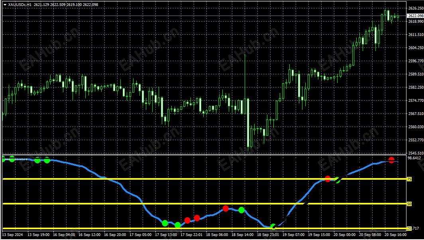Click price scale value 2567.510
Screen dimensions: 424x240
[x=416, y=113]
